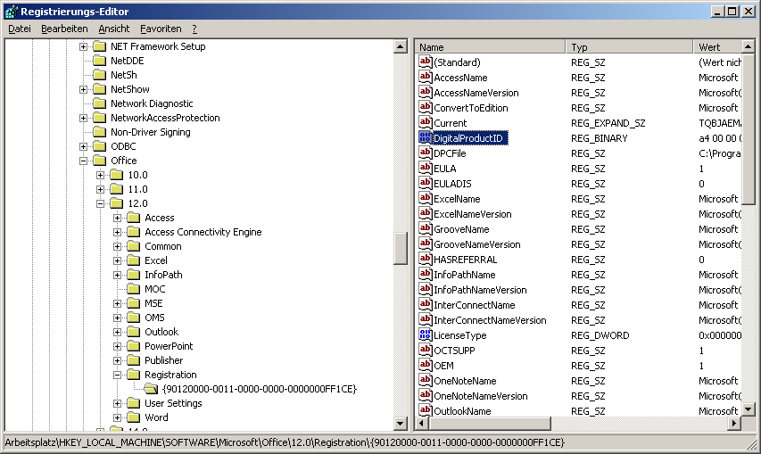Collapse the 12.0 key
The image size is (761, 454).
101,203
